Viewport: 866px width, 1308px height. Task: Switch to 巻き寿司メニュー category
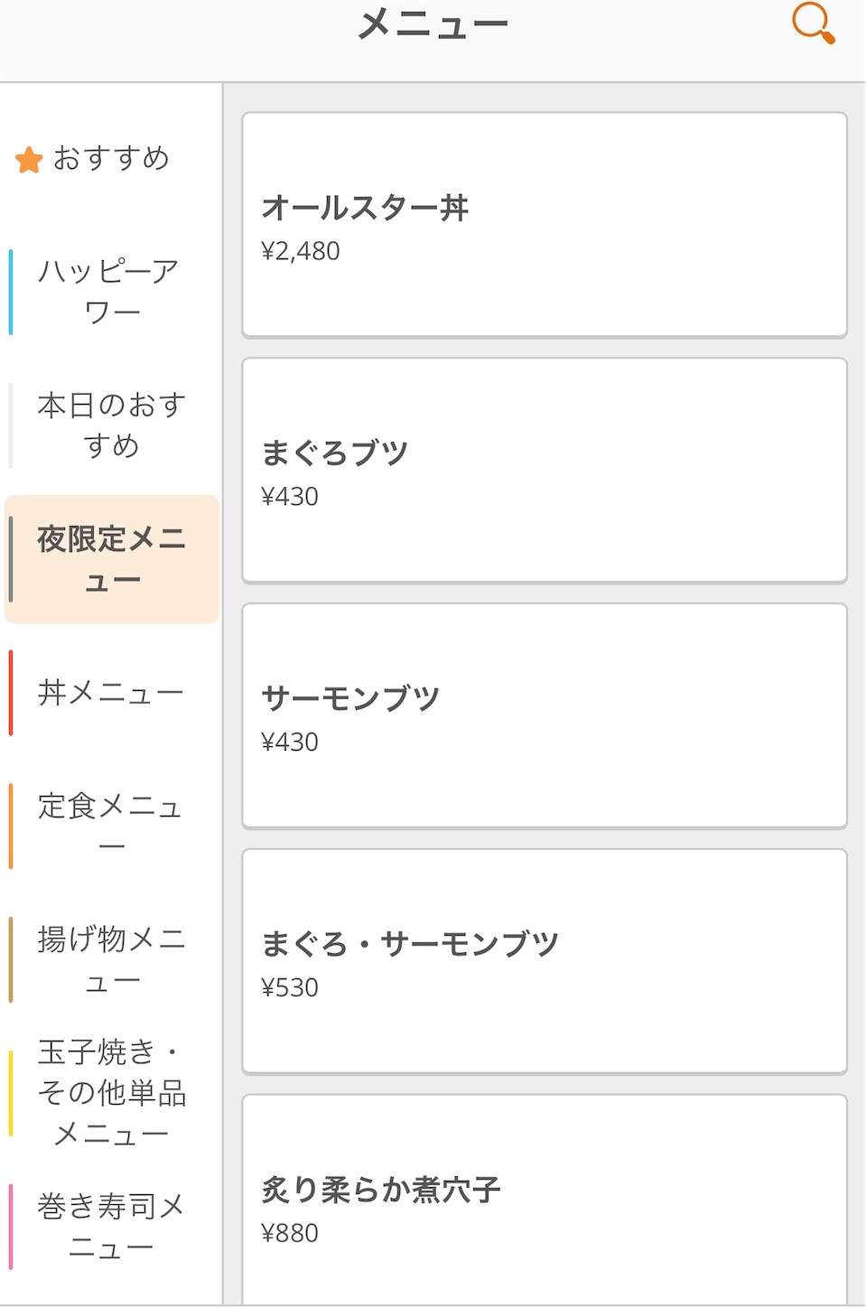pyautogui.click(x=111, y=1227)
